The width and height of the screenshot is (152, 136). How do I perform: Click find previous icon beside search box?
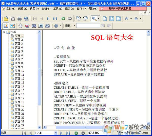(103, 26)
